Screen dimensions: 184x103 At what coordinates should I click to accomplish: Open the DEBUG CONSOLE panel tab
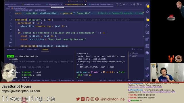[32, 49]
